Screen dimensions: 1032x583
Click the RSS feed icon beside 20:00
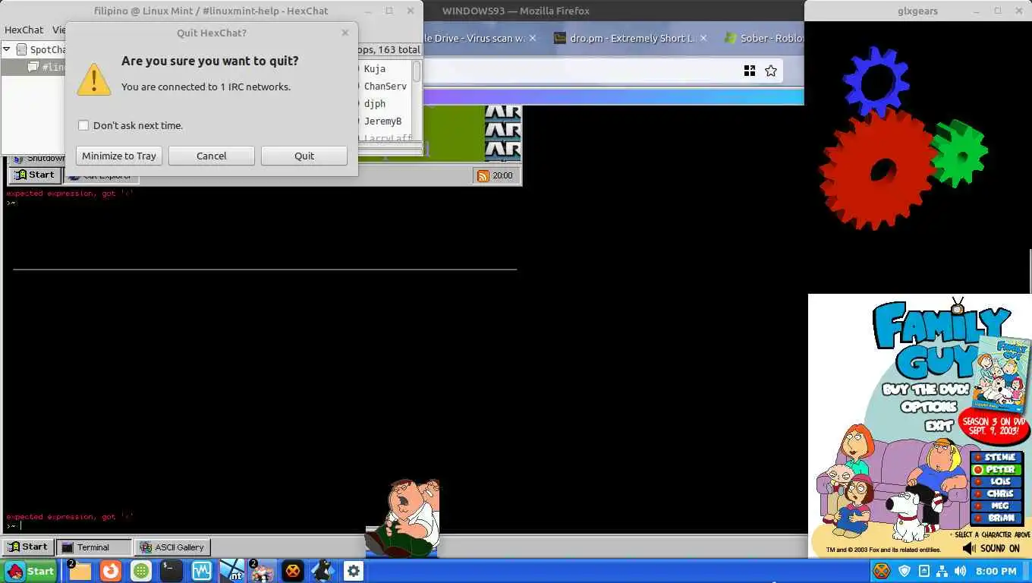(x=483, y=175)
